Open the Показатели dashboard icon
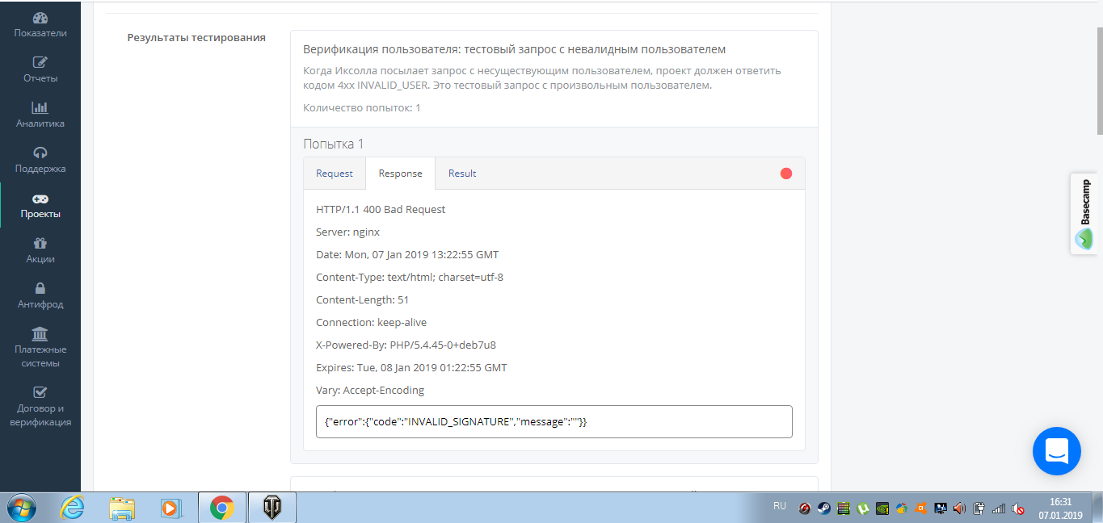The image size is (1103, 523). pyautogui.click(x=40, y=18)
